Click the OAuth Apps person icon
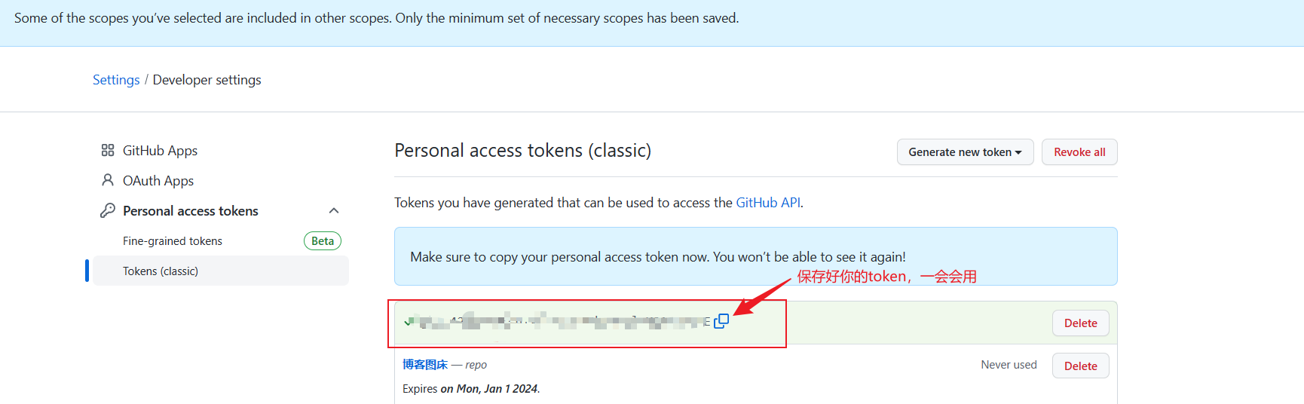This screenshot has height=404, width=1304. (x=108, y=180)
